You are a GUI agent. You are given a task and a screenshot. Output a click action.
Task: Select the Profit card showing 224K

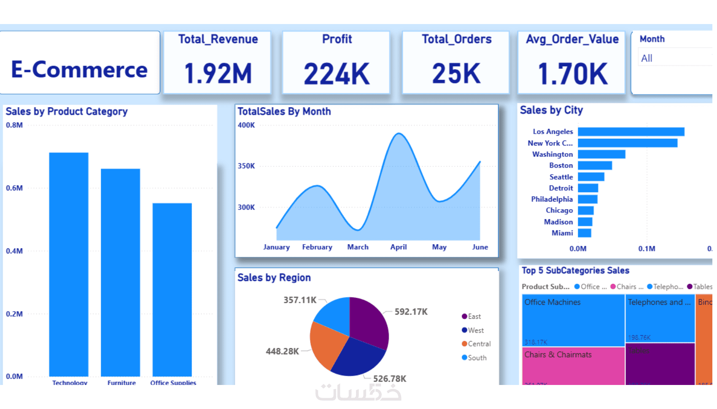337,62
